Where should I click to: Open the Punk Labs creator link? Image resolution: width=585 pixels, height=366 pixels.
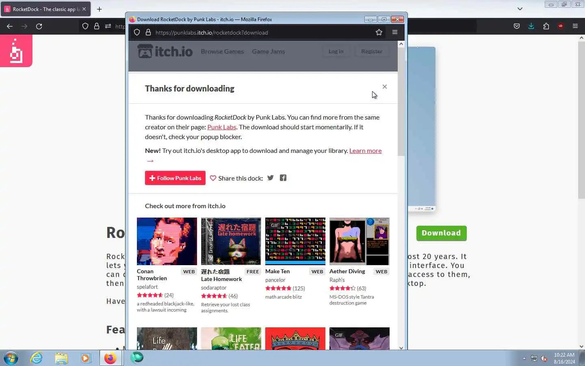(x=222, y=127)
